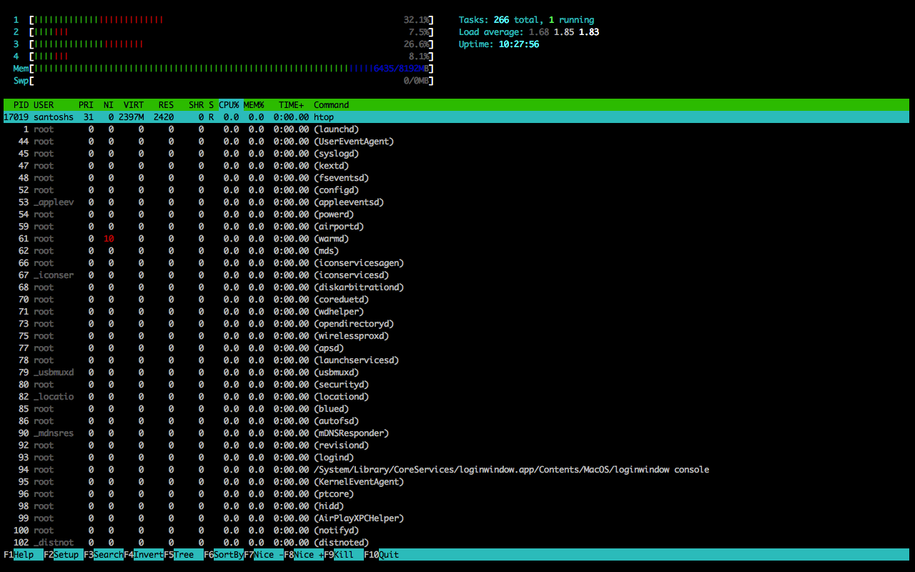Select the (syslogd) process row
The image size is (915, 572).
click(456, 154)
